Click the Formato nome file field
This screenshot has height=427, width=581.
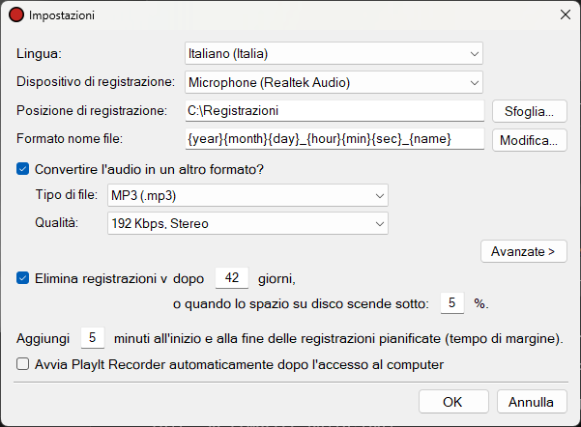(x=334, y=139)
